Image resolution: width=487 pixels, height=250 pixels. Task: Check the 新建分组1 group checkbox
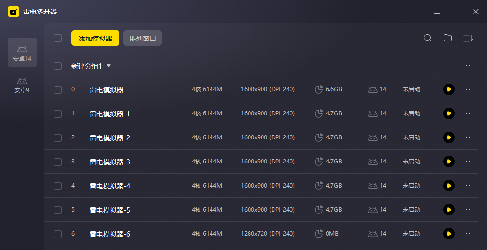click(x=58, y=66)
